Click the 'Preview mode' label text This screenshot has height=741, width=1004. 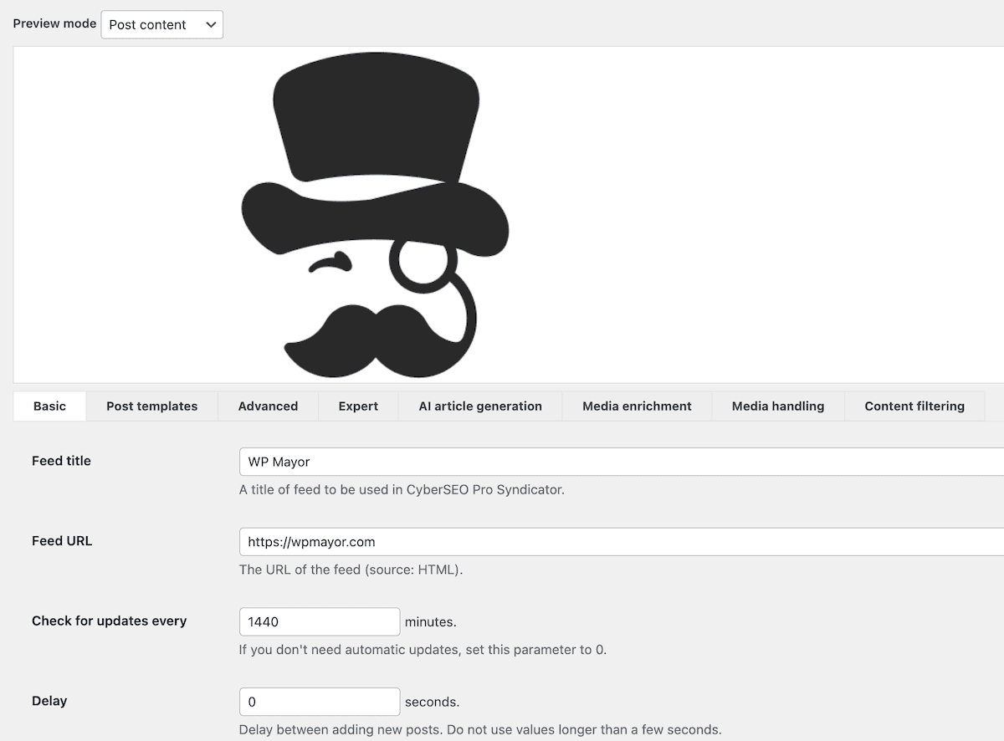pyautogui.click(x=54, y=23)
